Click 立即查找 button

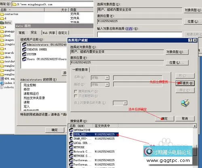point(185,83)
